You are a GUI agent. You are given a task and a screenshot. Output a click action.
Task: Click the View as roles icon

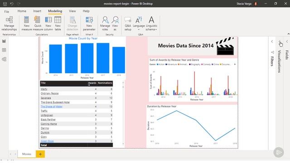[x=115, y=24]
